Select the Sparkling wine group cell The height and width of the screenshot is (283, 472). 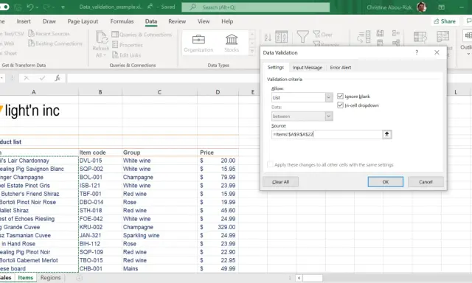159,235
